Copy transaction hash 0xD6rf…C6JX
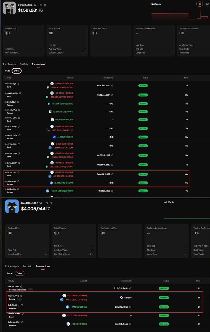Screen dimensions: 210x332 (19, 102)
